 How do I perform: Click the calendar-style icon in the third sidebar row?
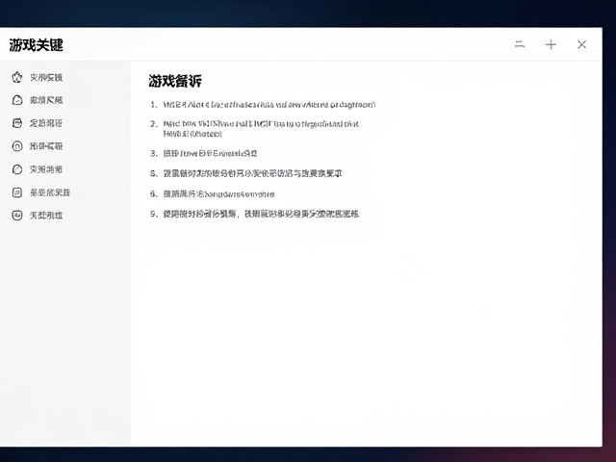17,123
